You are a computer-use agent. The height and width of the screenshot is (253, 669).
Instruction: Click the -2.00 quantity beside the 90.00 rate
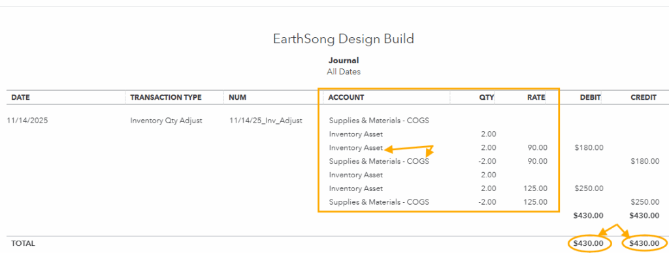point(487,162)
